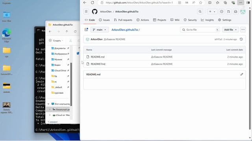Add page to favorites star
The width and height of the screenshot is (252, 141).
pos(200,3)
